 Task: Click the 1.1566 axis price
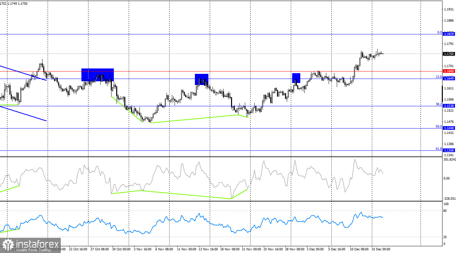click(449, 100)
